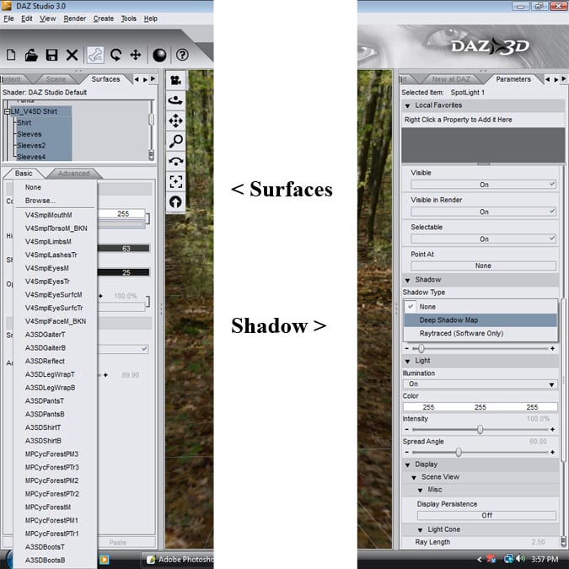Click the light Color value field
Viewport: 569px width, 569px height.
point(480,407)
